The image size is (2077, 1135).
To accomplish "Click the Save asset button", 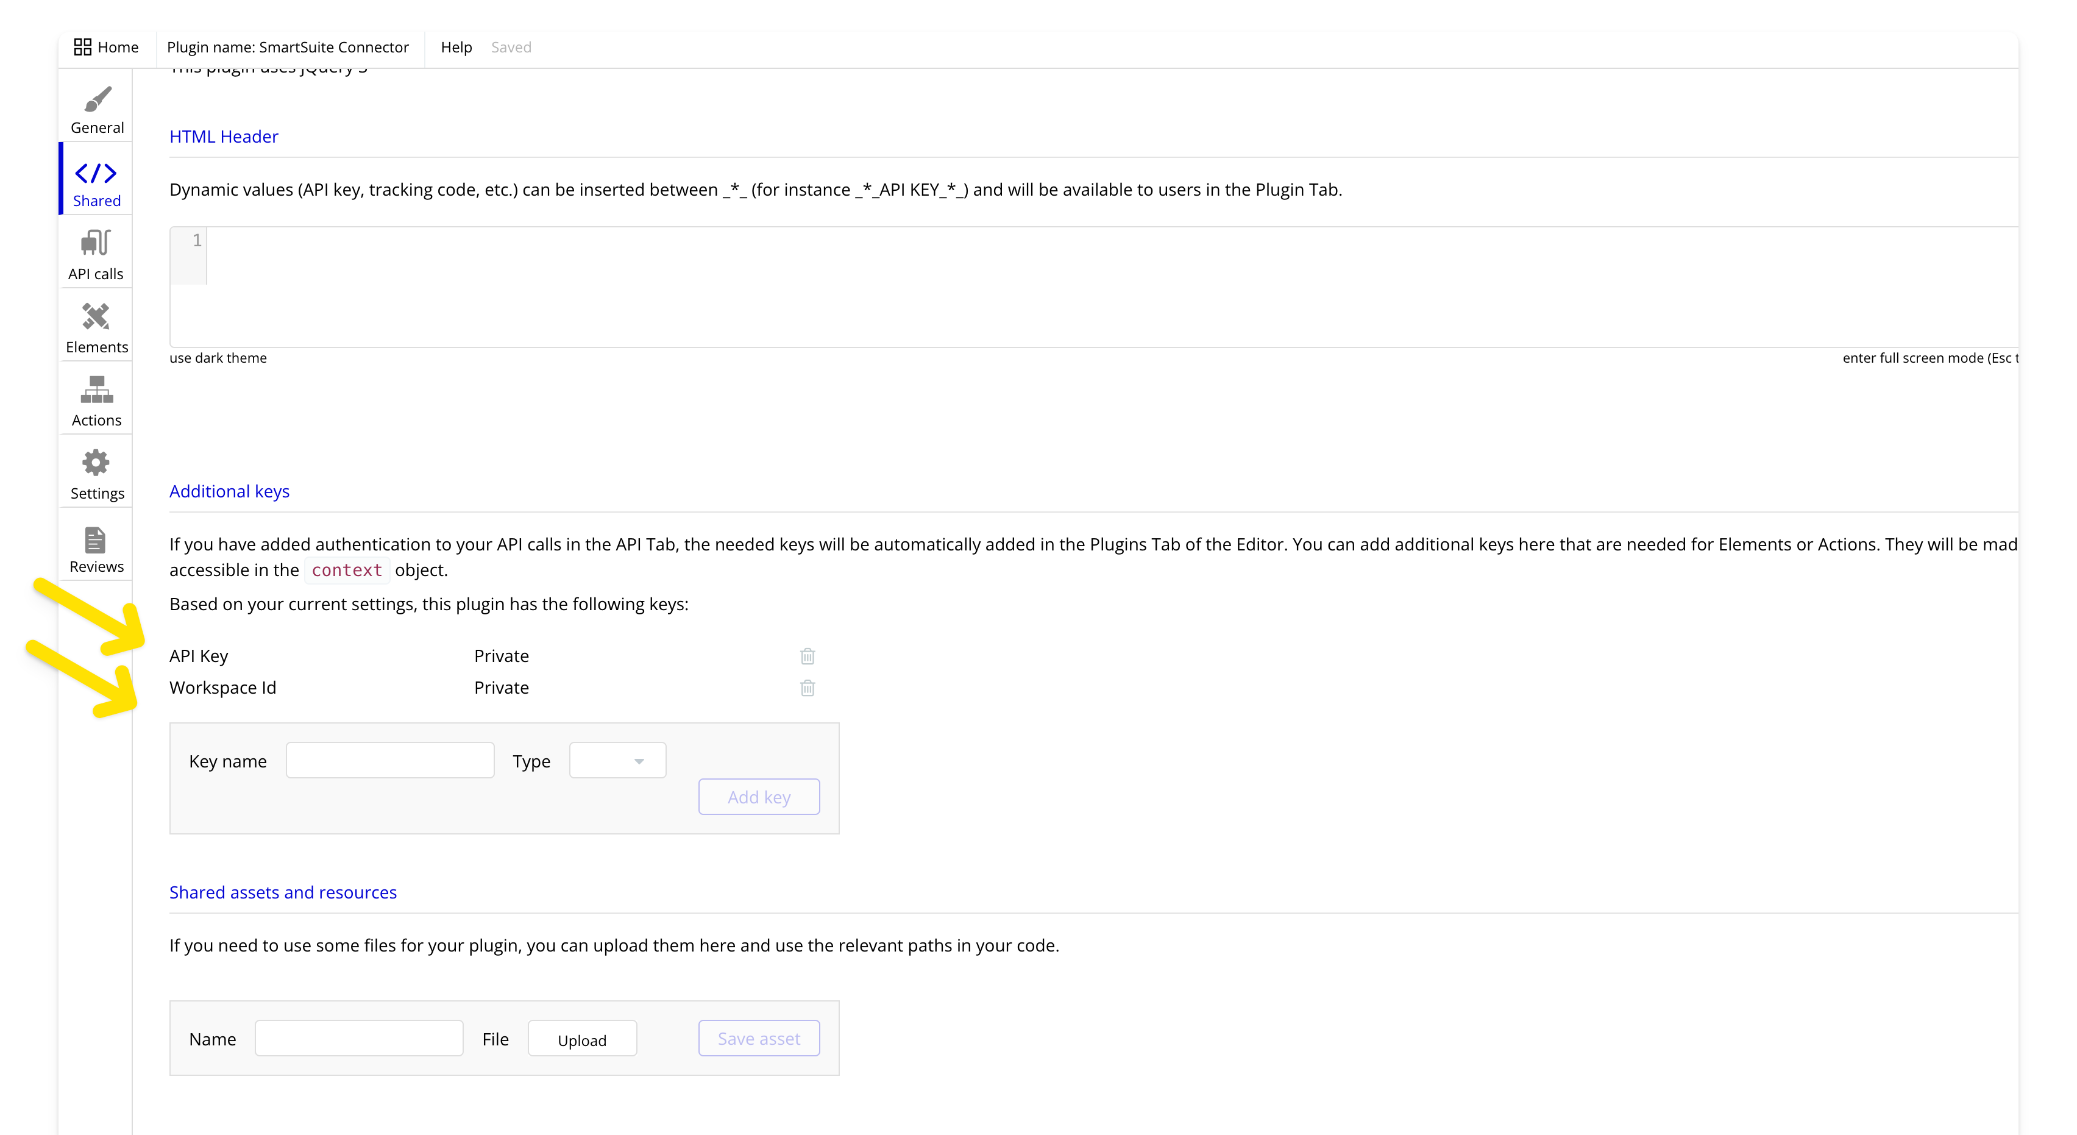I will [759, 1039].
